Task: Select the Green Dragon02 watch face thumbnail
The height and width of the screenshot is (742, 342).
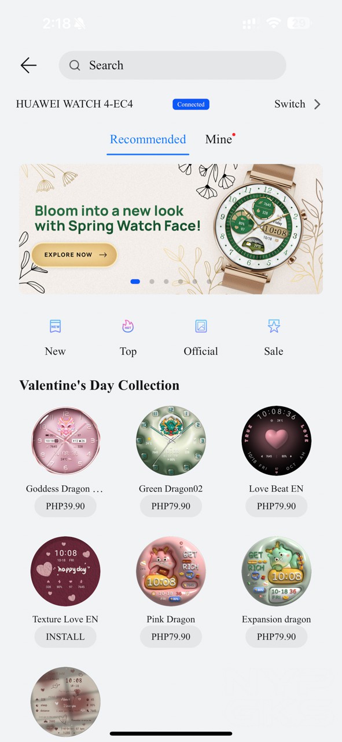Action: pyautogui.click(x=171, y=441)
